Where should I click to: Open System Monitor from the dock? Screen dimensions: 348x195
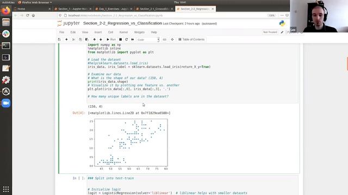coord(6,57)
